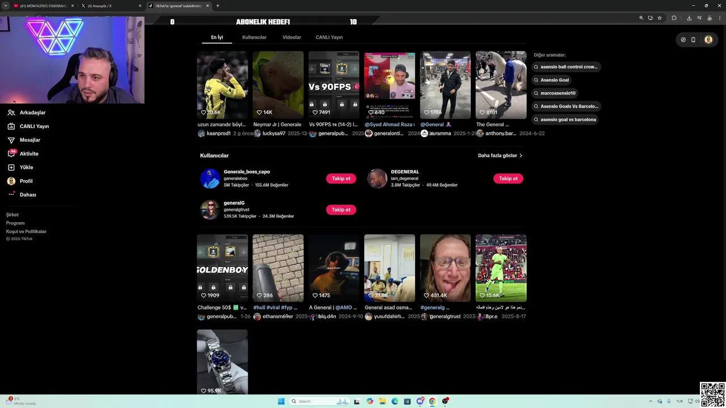Open Chrome extensions puzzle icon
Screen dimensions: 726x408
coord(674,18)
